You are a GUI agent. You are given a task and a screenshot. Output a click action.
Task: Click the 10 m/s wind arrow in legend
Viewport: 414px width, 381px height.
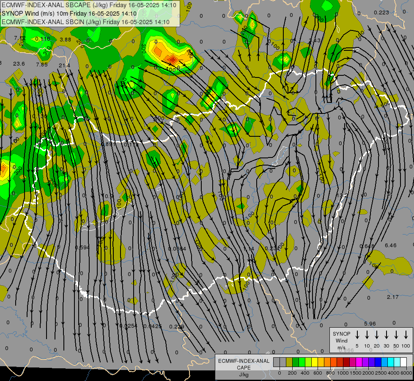pyautogui.click(x=367, y=334)
